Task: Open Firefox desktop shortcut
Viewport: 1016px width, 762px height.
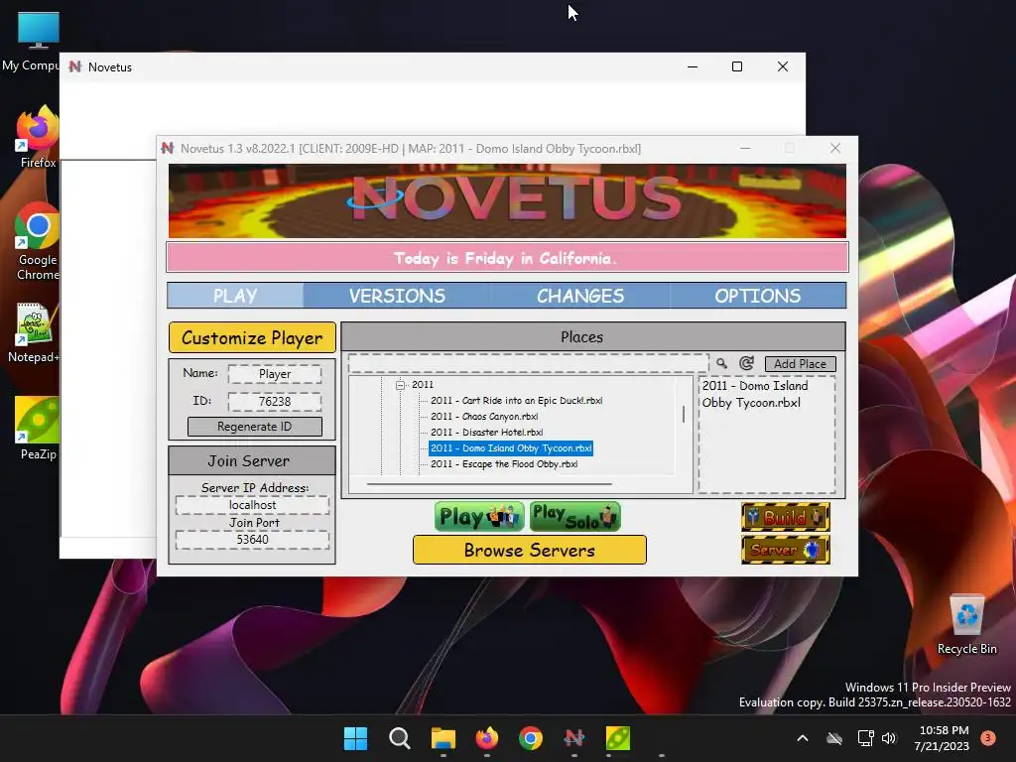Action: tap(38, 137)
